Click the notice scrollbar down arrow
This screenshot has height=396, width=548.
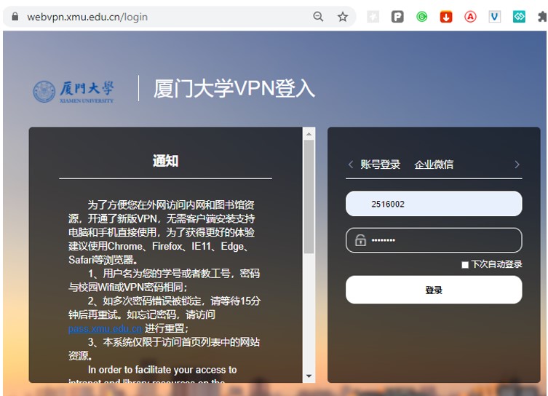[309, 376]
